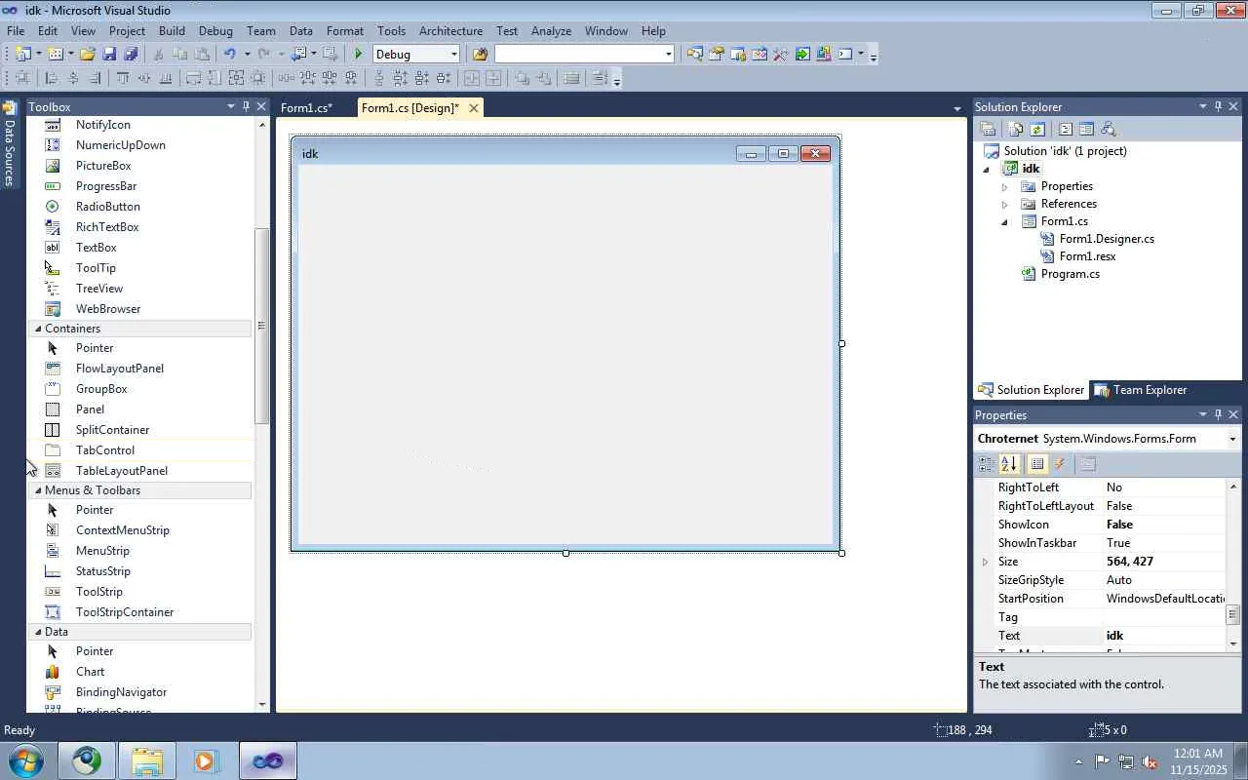Collapse the Data group in Toolbox
Screen dimensions: 1248x780
point(38,632)
